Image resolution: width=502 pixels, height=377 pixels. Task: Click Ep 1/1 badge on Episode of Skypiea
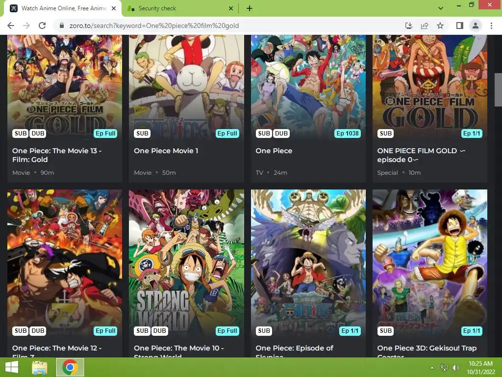point(350,331)
